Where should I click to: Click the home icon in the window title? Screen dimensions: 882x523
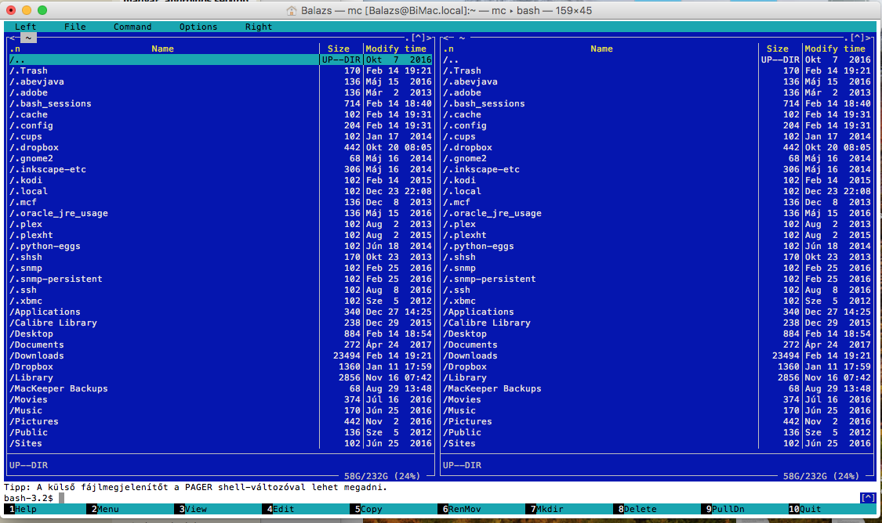click(x=291, y=11)
